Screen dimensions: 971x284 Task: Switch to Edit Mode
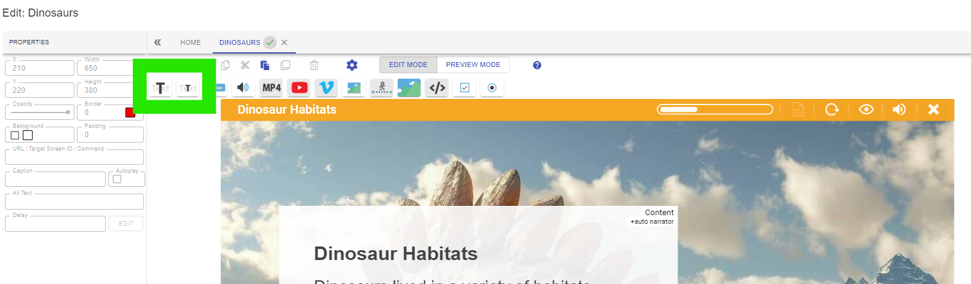[408, 65]
